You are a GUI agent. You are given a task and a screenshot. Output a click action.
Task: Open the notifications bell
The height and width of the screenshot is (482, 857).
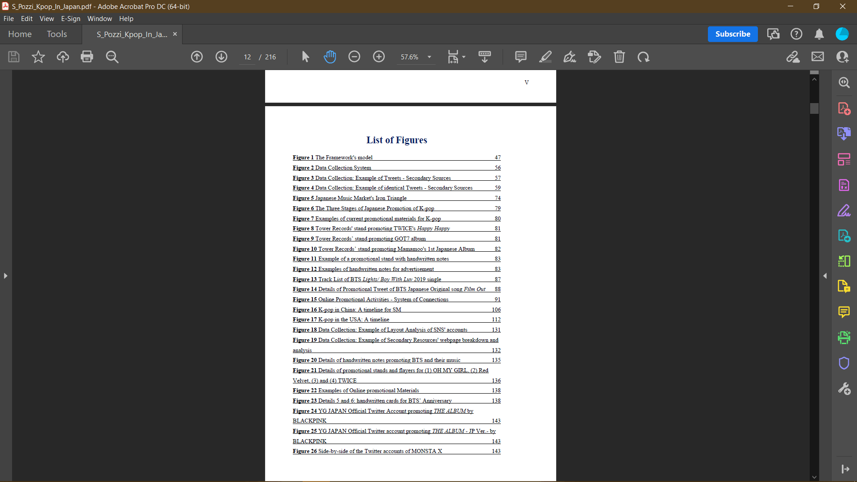pyautogui.click(x=819, y=34)
